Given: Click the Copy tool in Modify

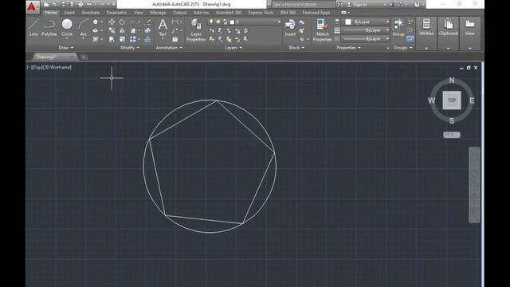Looking at the screenshot, I should (x=112, y=30).
